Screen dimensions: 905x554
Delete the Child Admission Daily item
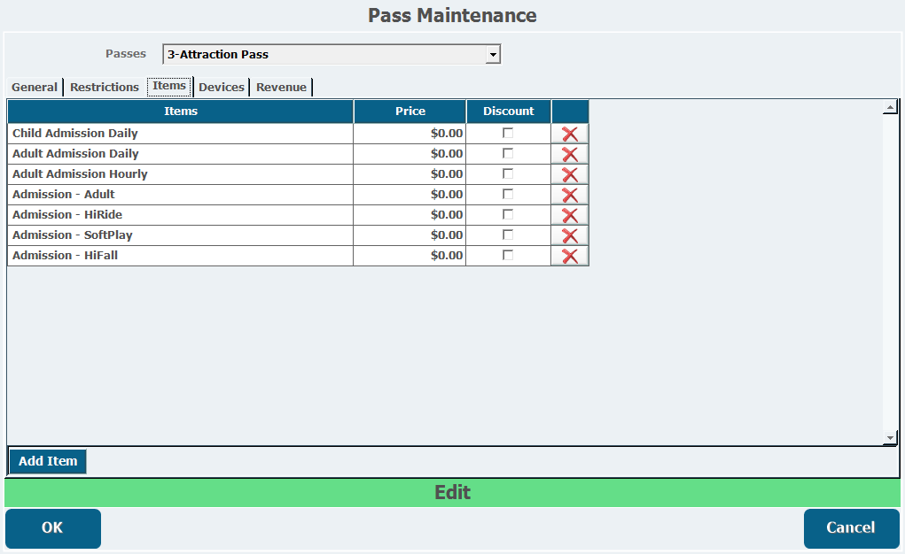pyautogui.click(x=570, y=134)
